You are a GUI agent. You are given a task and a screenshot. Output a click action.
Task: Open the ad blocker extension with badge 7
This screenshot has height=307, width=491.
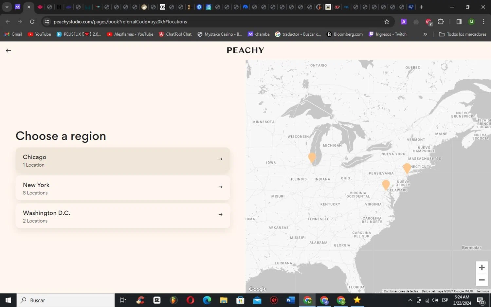click(428, 22)
